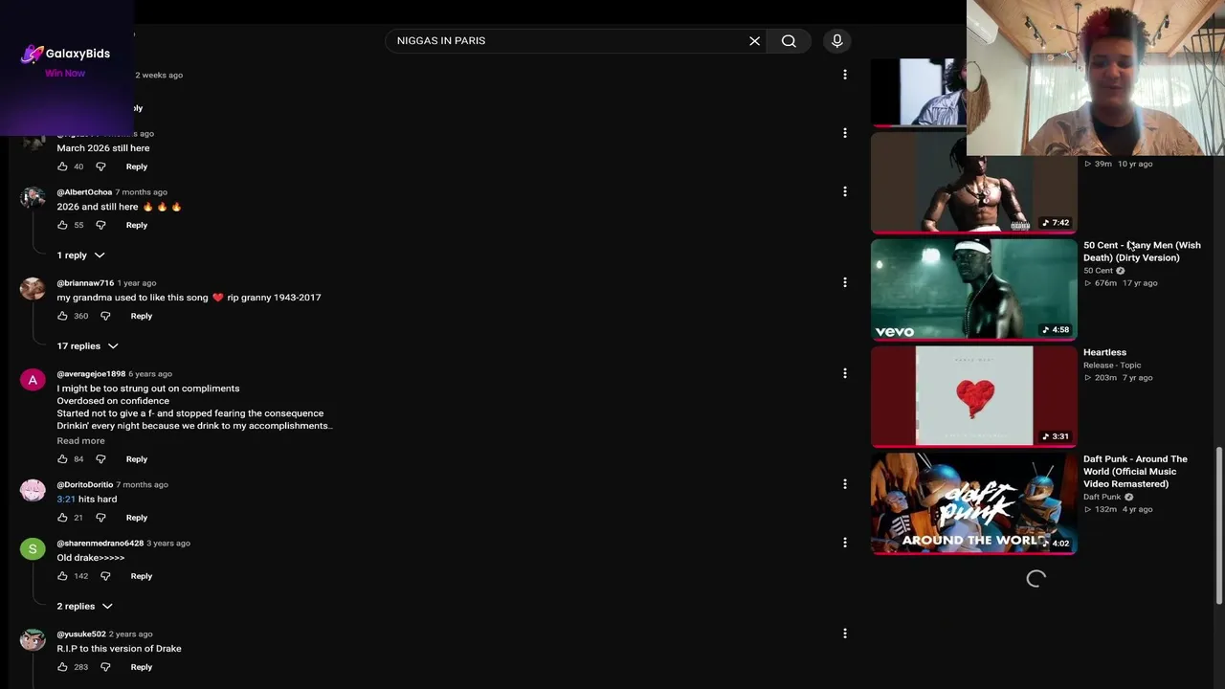1225x689 pixels.
Task: Open the @yusuke502 username link
Action: click(81, 634)
